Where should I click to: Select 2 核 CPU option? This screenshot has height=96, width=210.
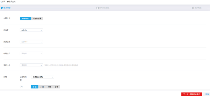coord(42,87)
